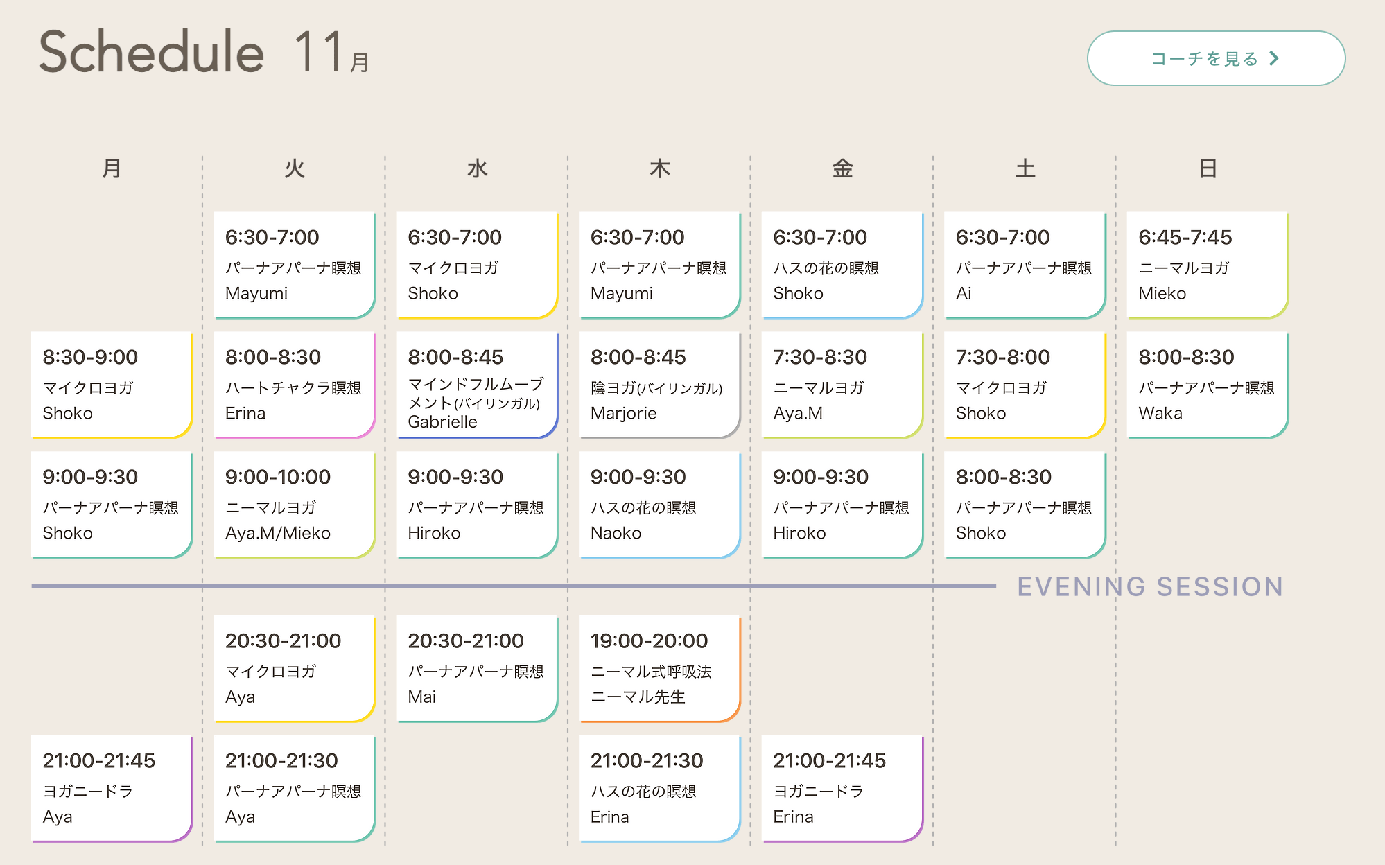Open Wednesday 9:00-9:30 パーナアパーナ瞑想 Hiroko card
Screen dimensions: 1385x865
tap(477, 505)
